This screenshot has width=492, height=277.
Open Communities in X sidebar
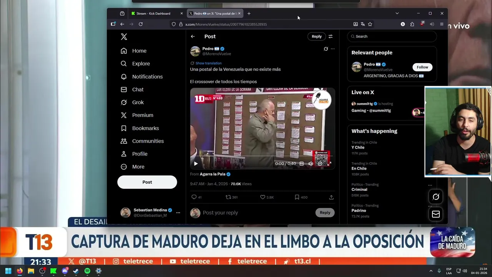(142, 141)
